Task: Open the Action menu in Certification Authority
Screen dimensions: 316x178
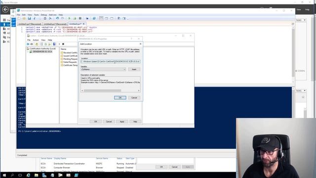Action: click(x=36, y=40)
